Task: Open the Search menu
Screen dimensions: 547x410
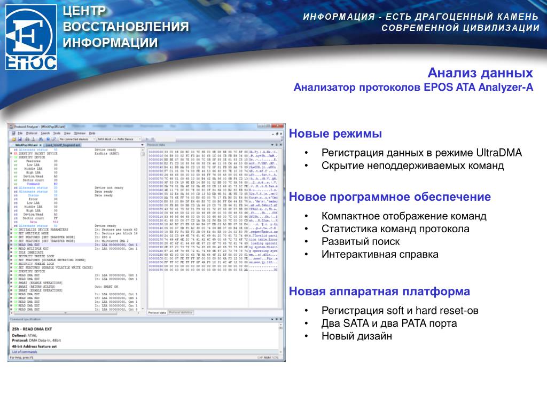Action: pyautogui.click(x=45, y=133)
